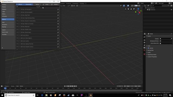Open the Themes preferences section
Image resolution: width=173 pixels, height=97 pixels.
pyautogui.click(x=8, y=7)
